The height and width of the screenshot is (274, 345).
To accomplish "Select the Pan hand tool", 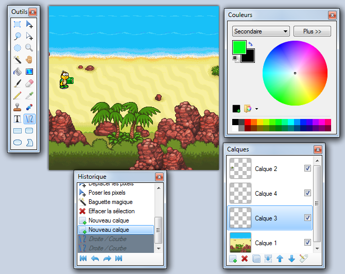I will (29, 59).
